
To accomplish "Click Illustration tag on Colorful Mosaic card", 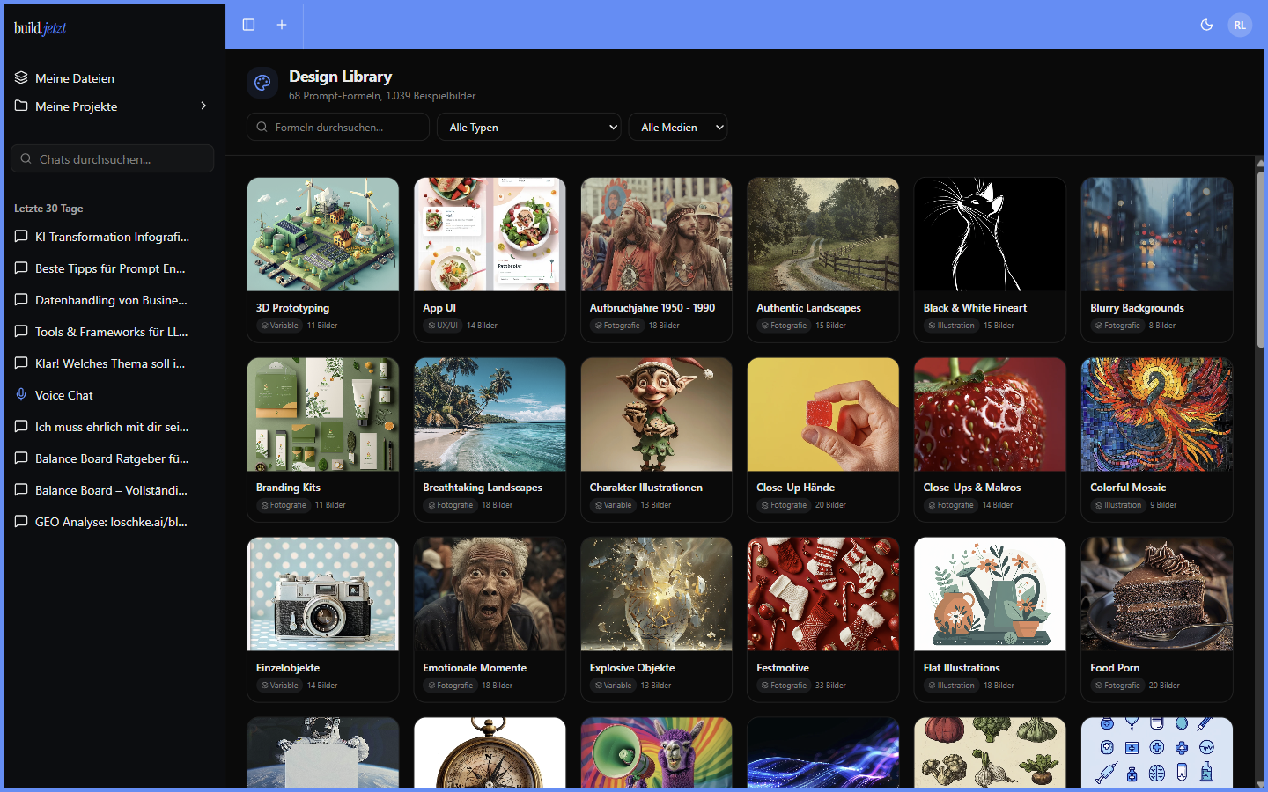I will point(1117,505).
